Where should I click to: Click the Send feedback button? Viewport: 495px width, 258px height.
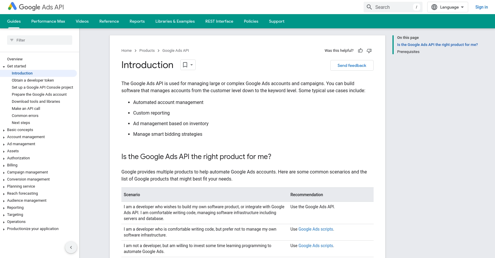pos(352,65)
